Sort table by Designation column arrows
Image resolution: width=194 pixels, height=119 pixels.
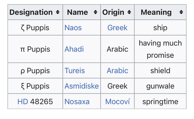(58, 12)
